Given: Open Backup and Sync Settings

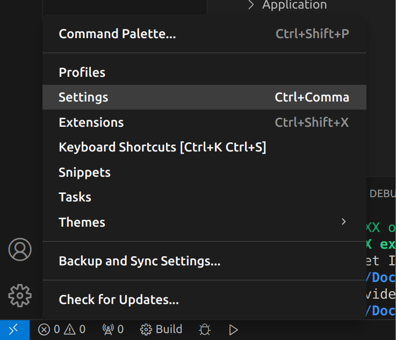Looking at the screenshot, I should coord(204,261).
